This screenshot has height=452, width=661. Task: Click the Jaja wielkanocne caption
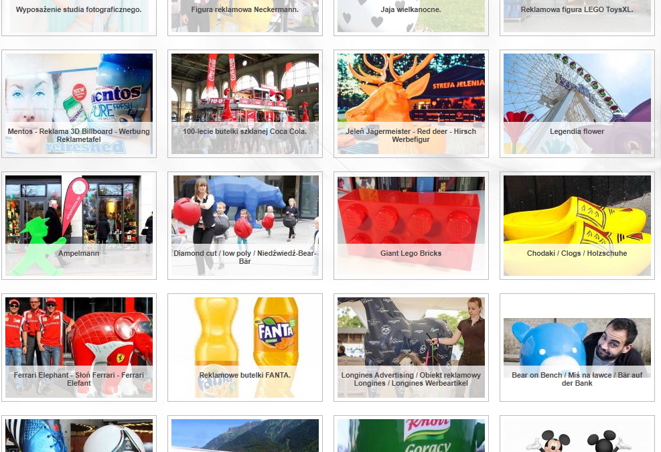411,9
